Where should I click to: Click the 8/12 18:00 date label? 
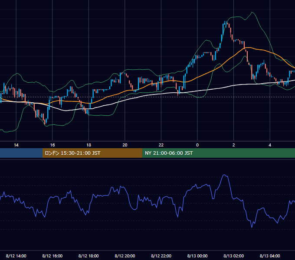(x=88, y=256)
